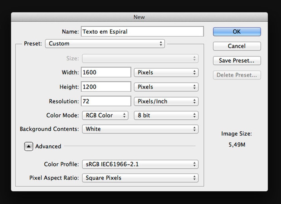The height and width of the screenshot is (204, 281).
Task: Click the OK button
Action: [237, 32]
